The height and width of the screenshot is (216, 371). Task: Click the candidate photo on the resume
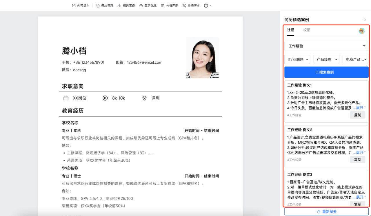[x=202, y=58]
